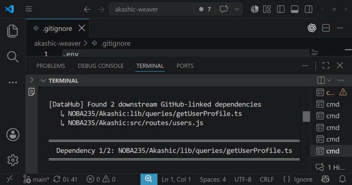Open the launch profile dropdown chevron
352x185 pixels.
tap(329, 80)
